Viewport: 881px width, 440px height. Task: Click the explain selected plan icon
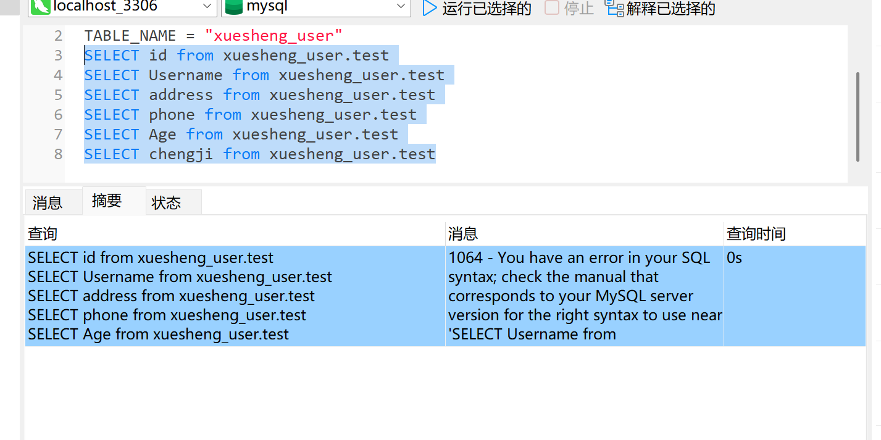coord(614,8)
